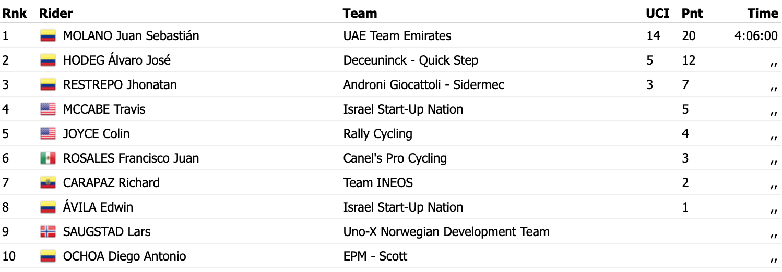Click the UCI column header
The image size is (782, 272).
click(x=657, y=13)
